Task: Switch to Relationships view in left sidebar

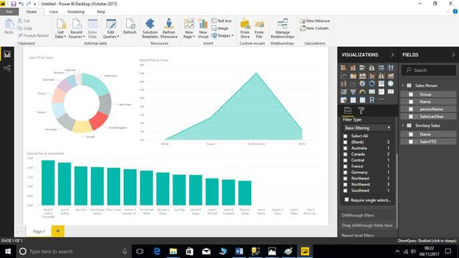Action: (7, 68)
